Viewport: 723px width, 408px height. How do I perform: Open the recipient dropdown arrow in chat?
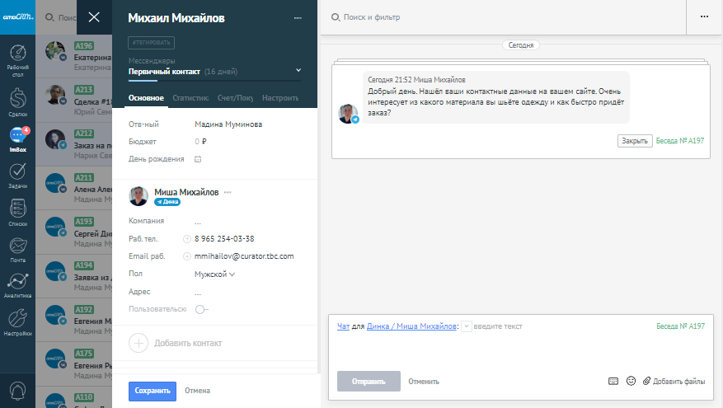[x=467, y=326]
